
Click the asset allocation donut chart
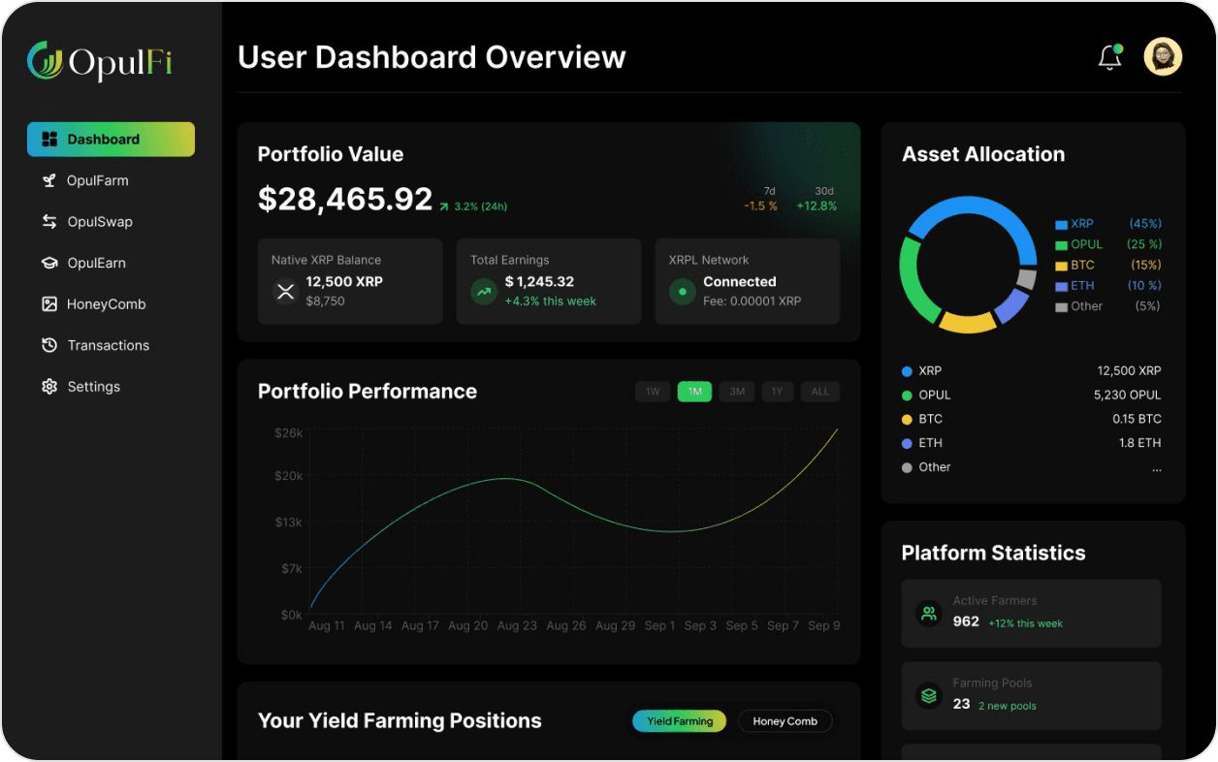(968, 265)
